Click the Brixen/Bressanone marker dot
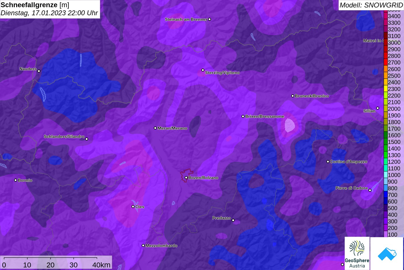Screen dimensions: 404x270 (x=243, y=116)
